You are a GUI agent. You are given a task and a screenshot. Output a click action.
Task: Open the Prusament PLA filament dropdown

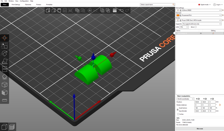click(x=199, y=15)
